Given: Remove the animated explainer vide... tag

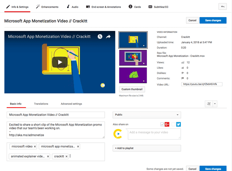Looking at the screenshot, I should pyautogui.click(x=48, y=157).
